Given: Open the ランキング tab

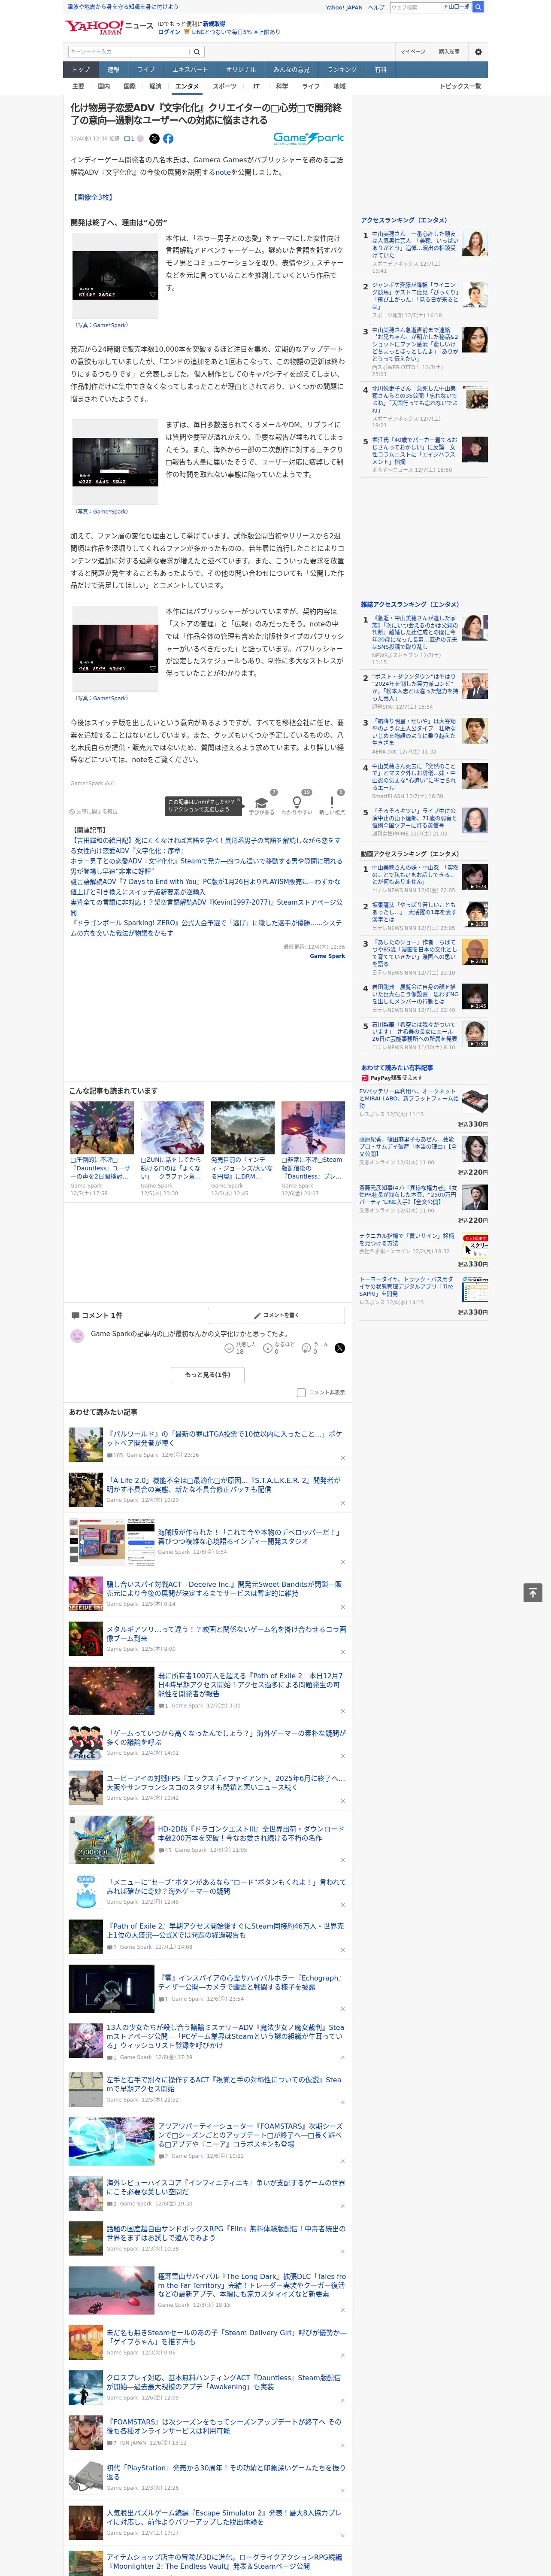Looking at the screenshot, I should click(342, 70).
